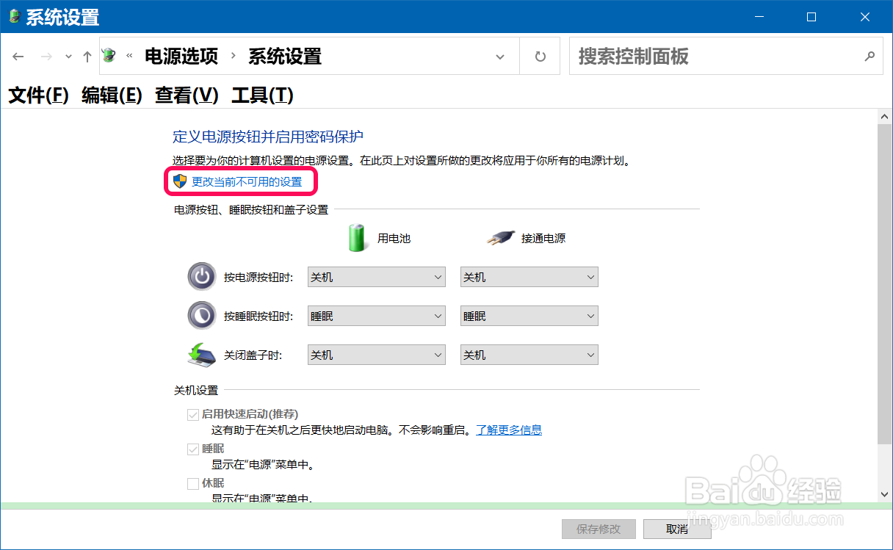
Task: Open power button on-battery dropdown
Action: click(x=377, y=277)
